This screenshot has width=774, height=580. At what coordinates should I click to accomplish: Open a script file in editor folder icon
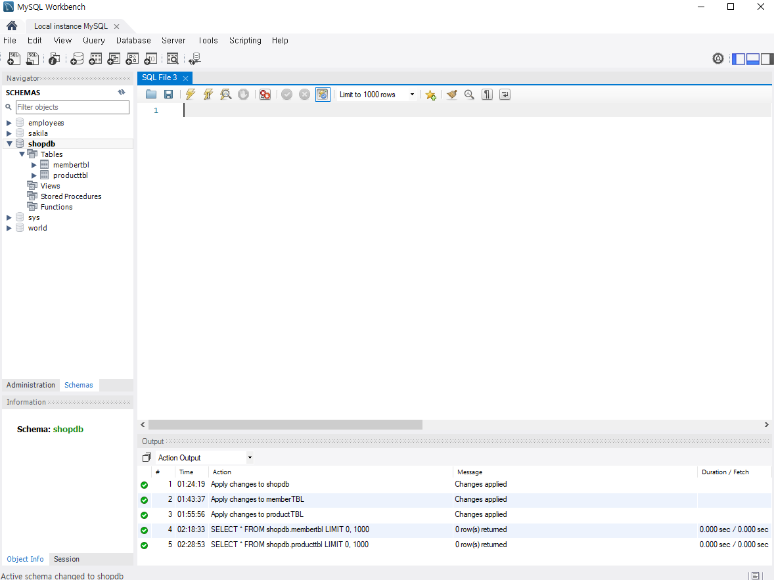[x=151, y=95]
